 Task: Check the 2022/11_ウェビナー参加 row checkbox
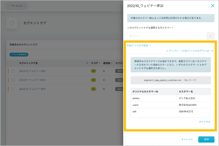13,80
